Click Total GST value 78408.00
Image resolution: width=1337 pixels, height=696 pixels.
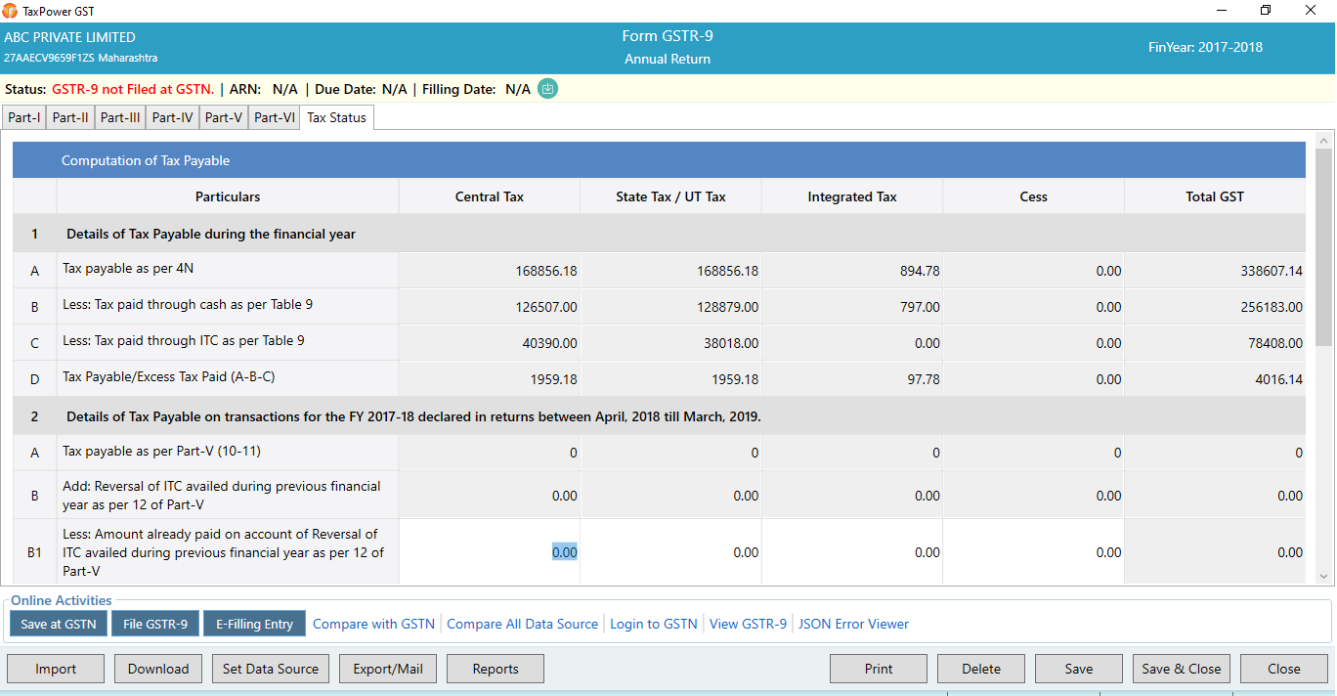pos(1275,343)
